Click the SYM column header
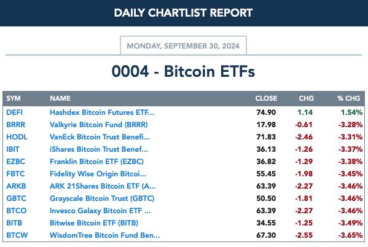Screen dimensions: 368x247 [x=14, y=98]
